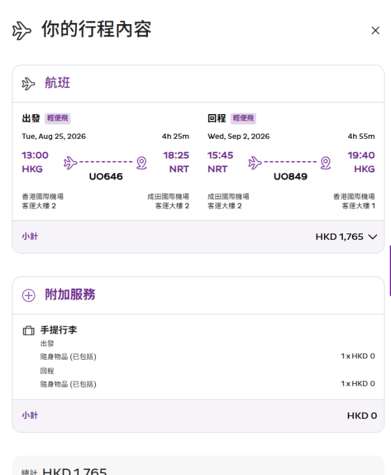Click 香港國際機場 客運大樓 2 under HKG departure

coord(43,201)
